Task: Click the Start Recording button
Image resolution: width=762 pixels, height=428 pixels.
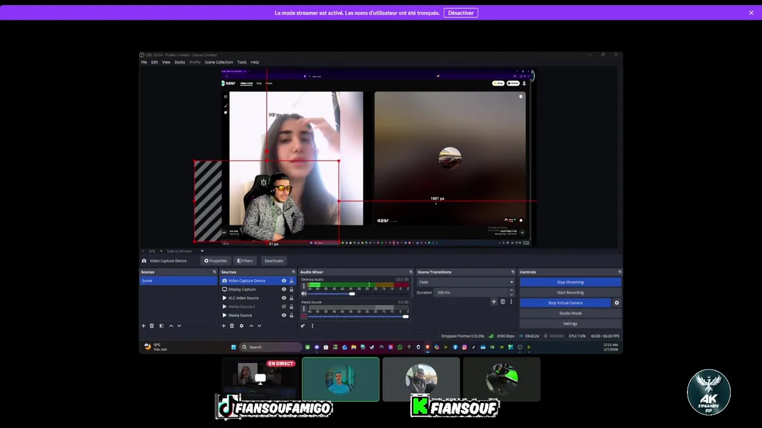Action: pyautogui.click(x=570, y=292)
